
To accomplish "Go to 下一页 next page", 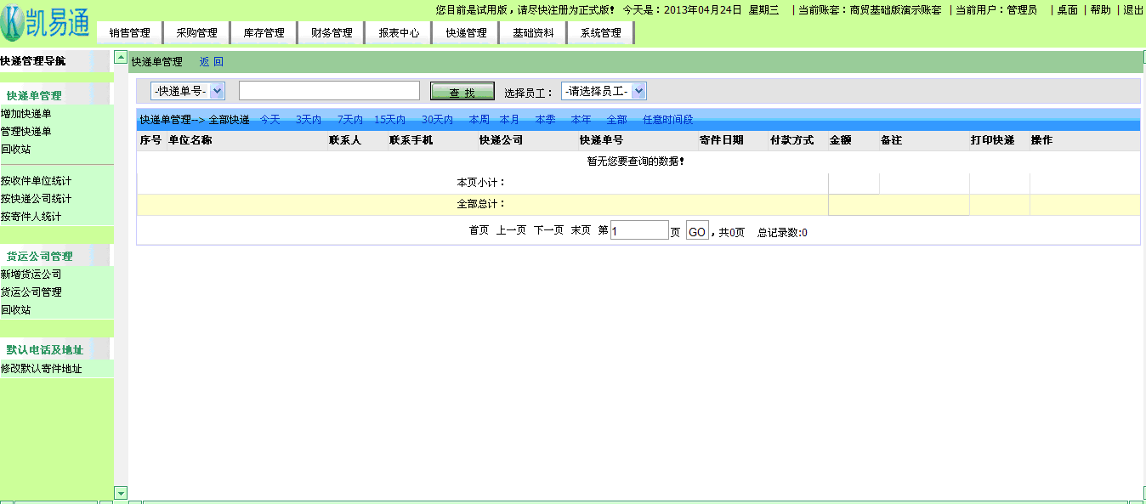I will pos(548,230).
